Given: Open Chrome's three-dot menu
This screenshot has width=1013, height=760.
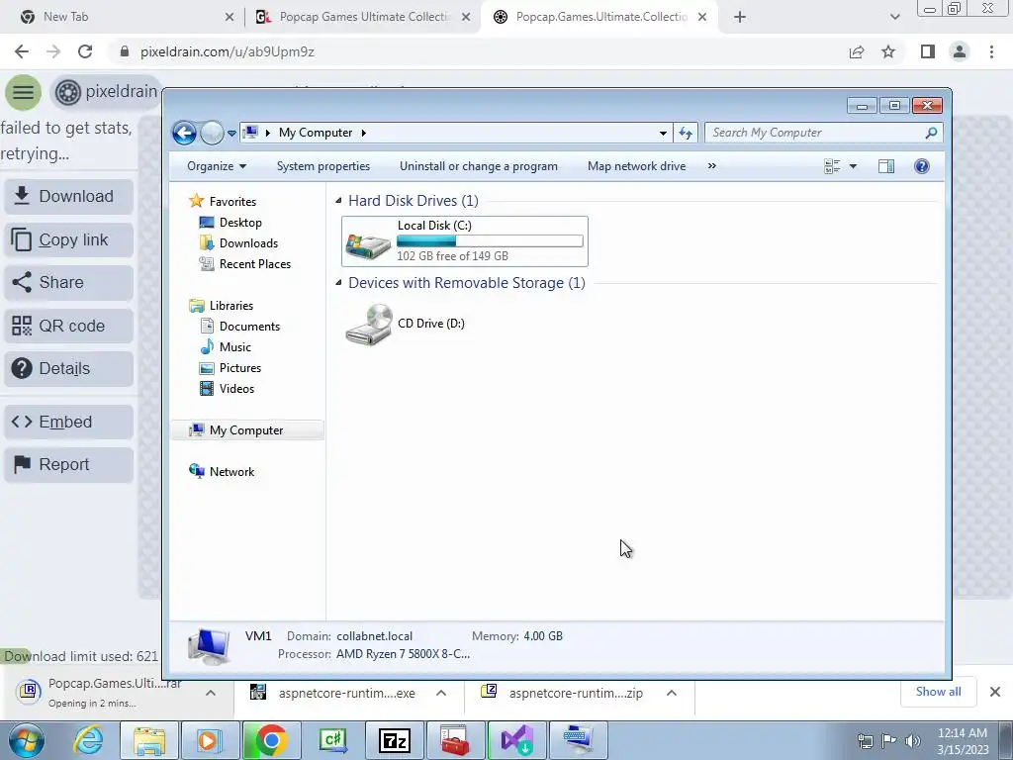Looking at the screenshot, I should click(991, 51).
